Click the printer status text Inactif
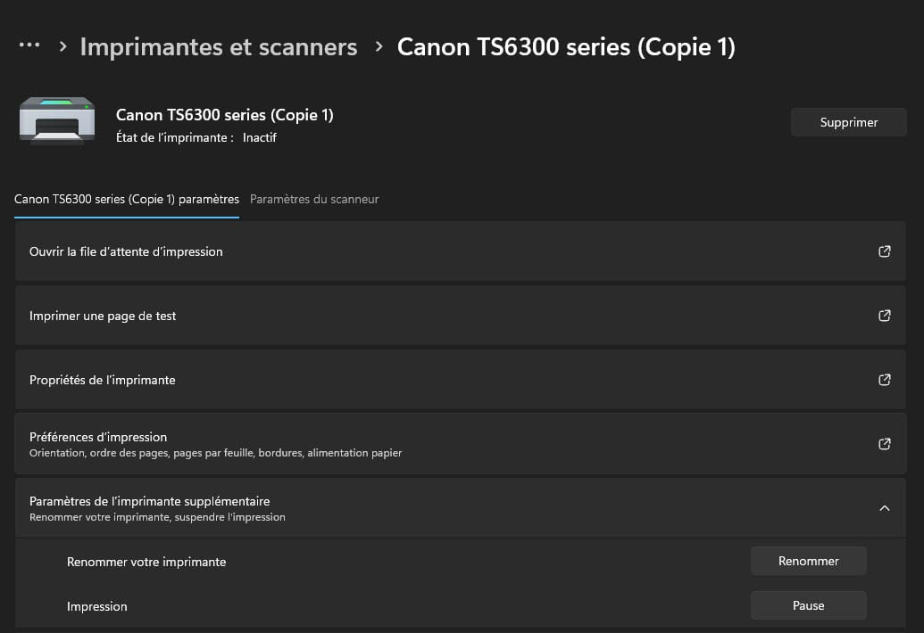Viewport: 924px width, 633px height. [x=259, y=137]
